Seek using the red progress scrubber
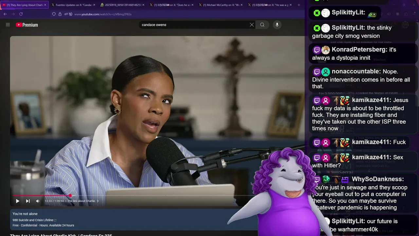 click(x=70, y=195)
